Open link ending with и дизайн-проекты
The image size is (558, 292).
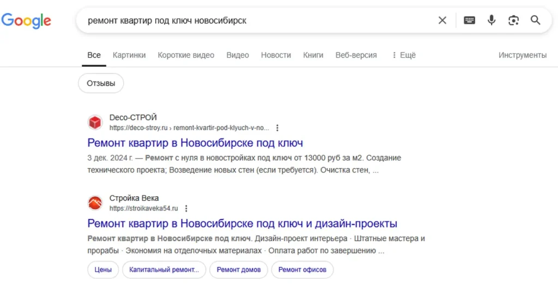click(242, 223)
